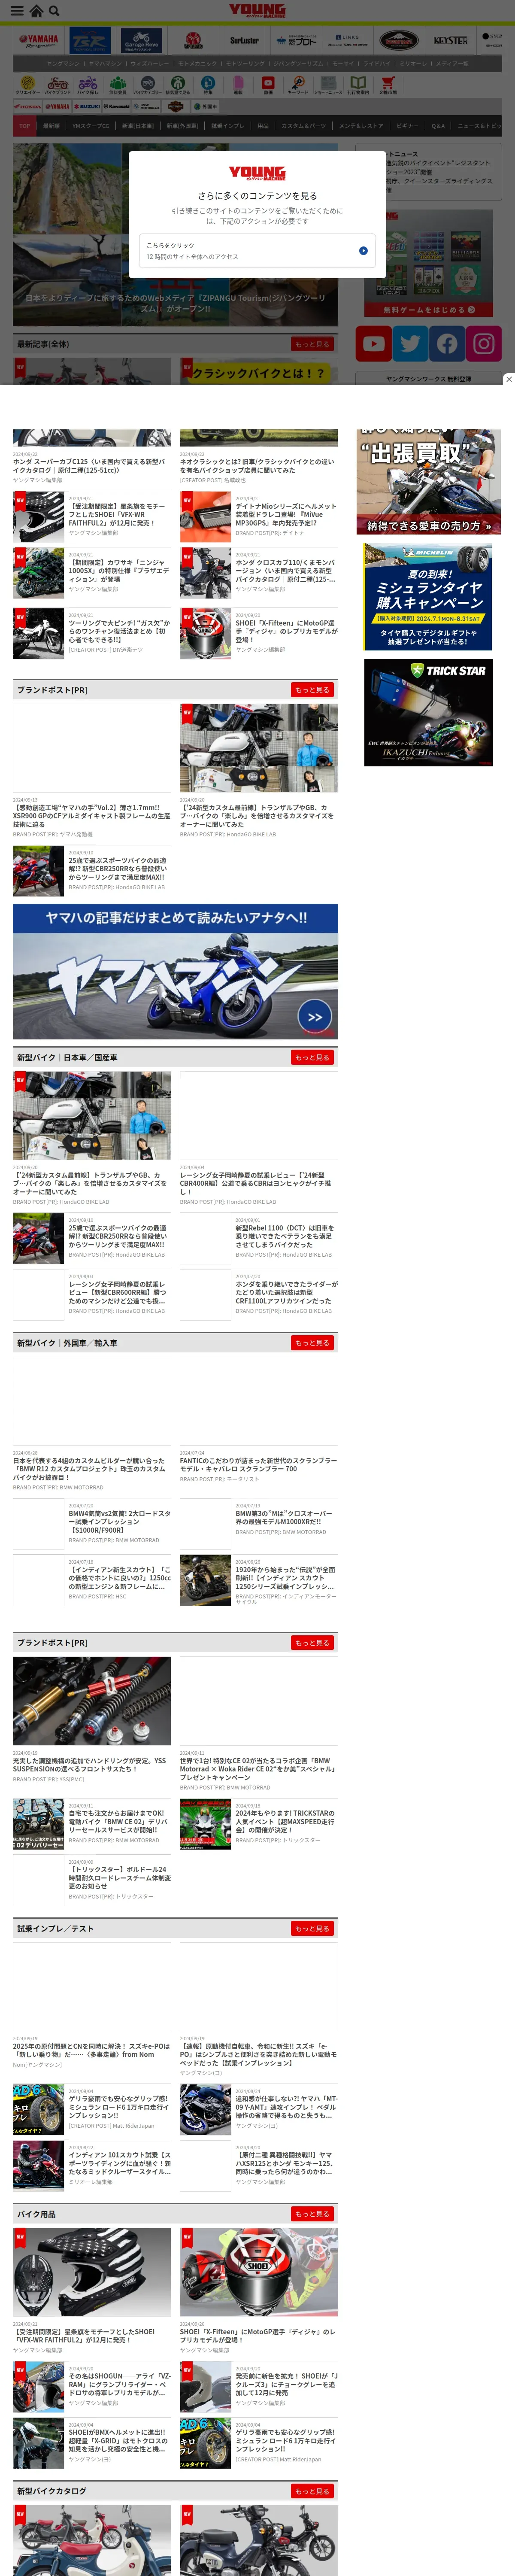
Task: Open the YAMAHA sponsor logo in the banner row
Action: (x=39, y=41)
